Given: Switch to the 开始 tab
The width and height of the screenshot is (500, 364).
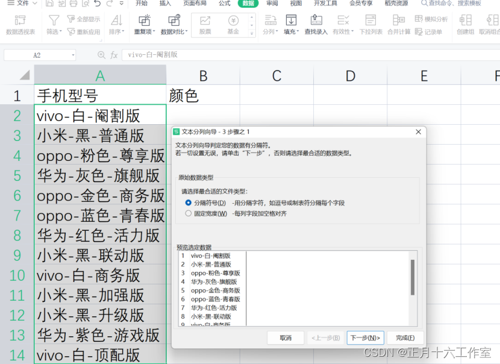Looking at the screenshot, I should point(141,3).
